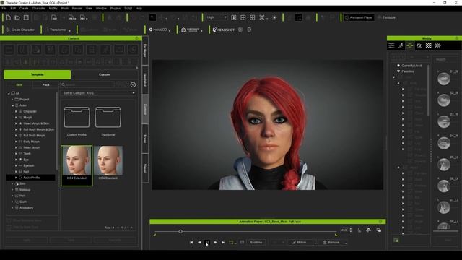Viewport: 462px width, 260px height.
Task: Click the Realtime button
Action: (x=256, y=243)
